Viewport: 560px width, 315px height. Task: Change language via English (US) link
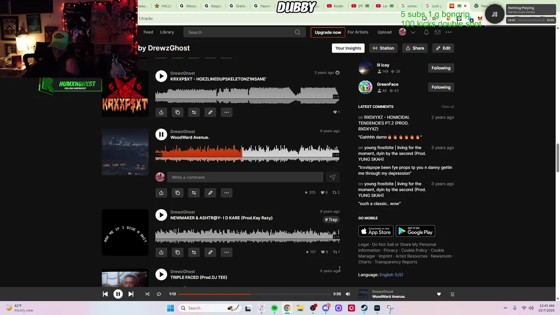click(x=391, y=275)
